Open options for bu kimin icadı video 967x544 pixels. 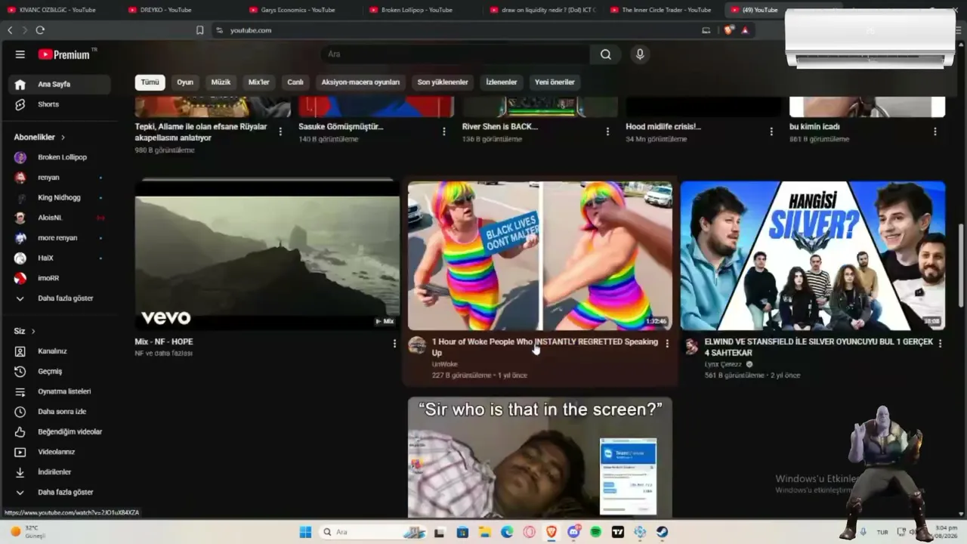click(x=935, y=131)
